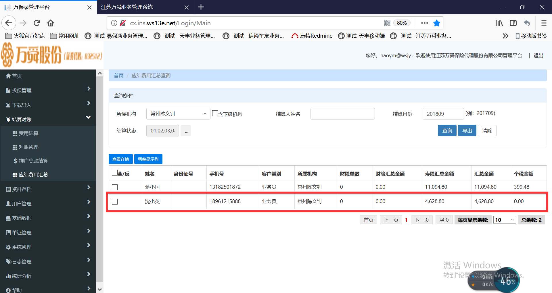This screenshot has width=552, height=293.
Task: Open 对账管理 in the sidebar
Action: pos(28,147)
